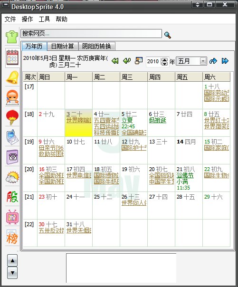Click the 周次 column header

point(30,77)
